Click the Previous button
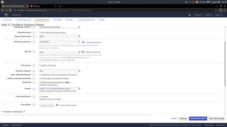The height and width of the screenshot is (127, 227). pyautogui.click(x=183, y=119)
